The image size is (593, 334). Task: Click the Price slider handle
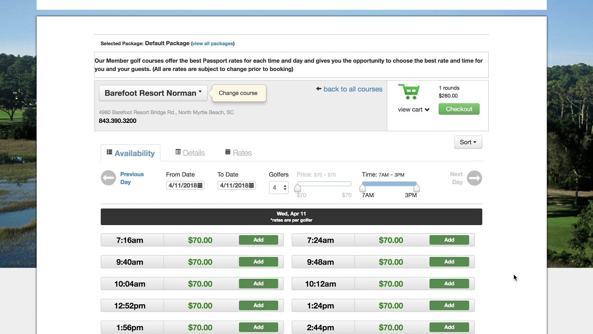tap(297, 187)
